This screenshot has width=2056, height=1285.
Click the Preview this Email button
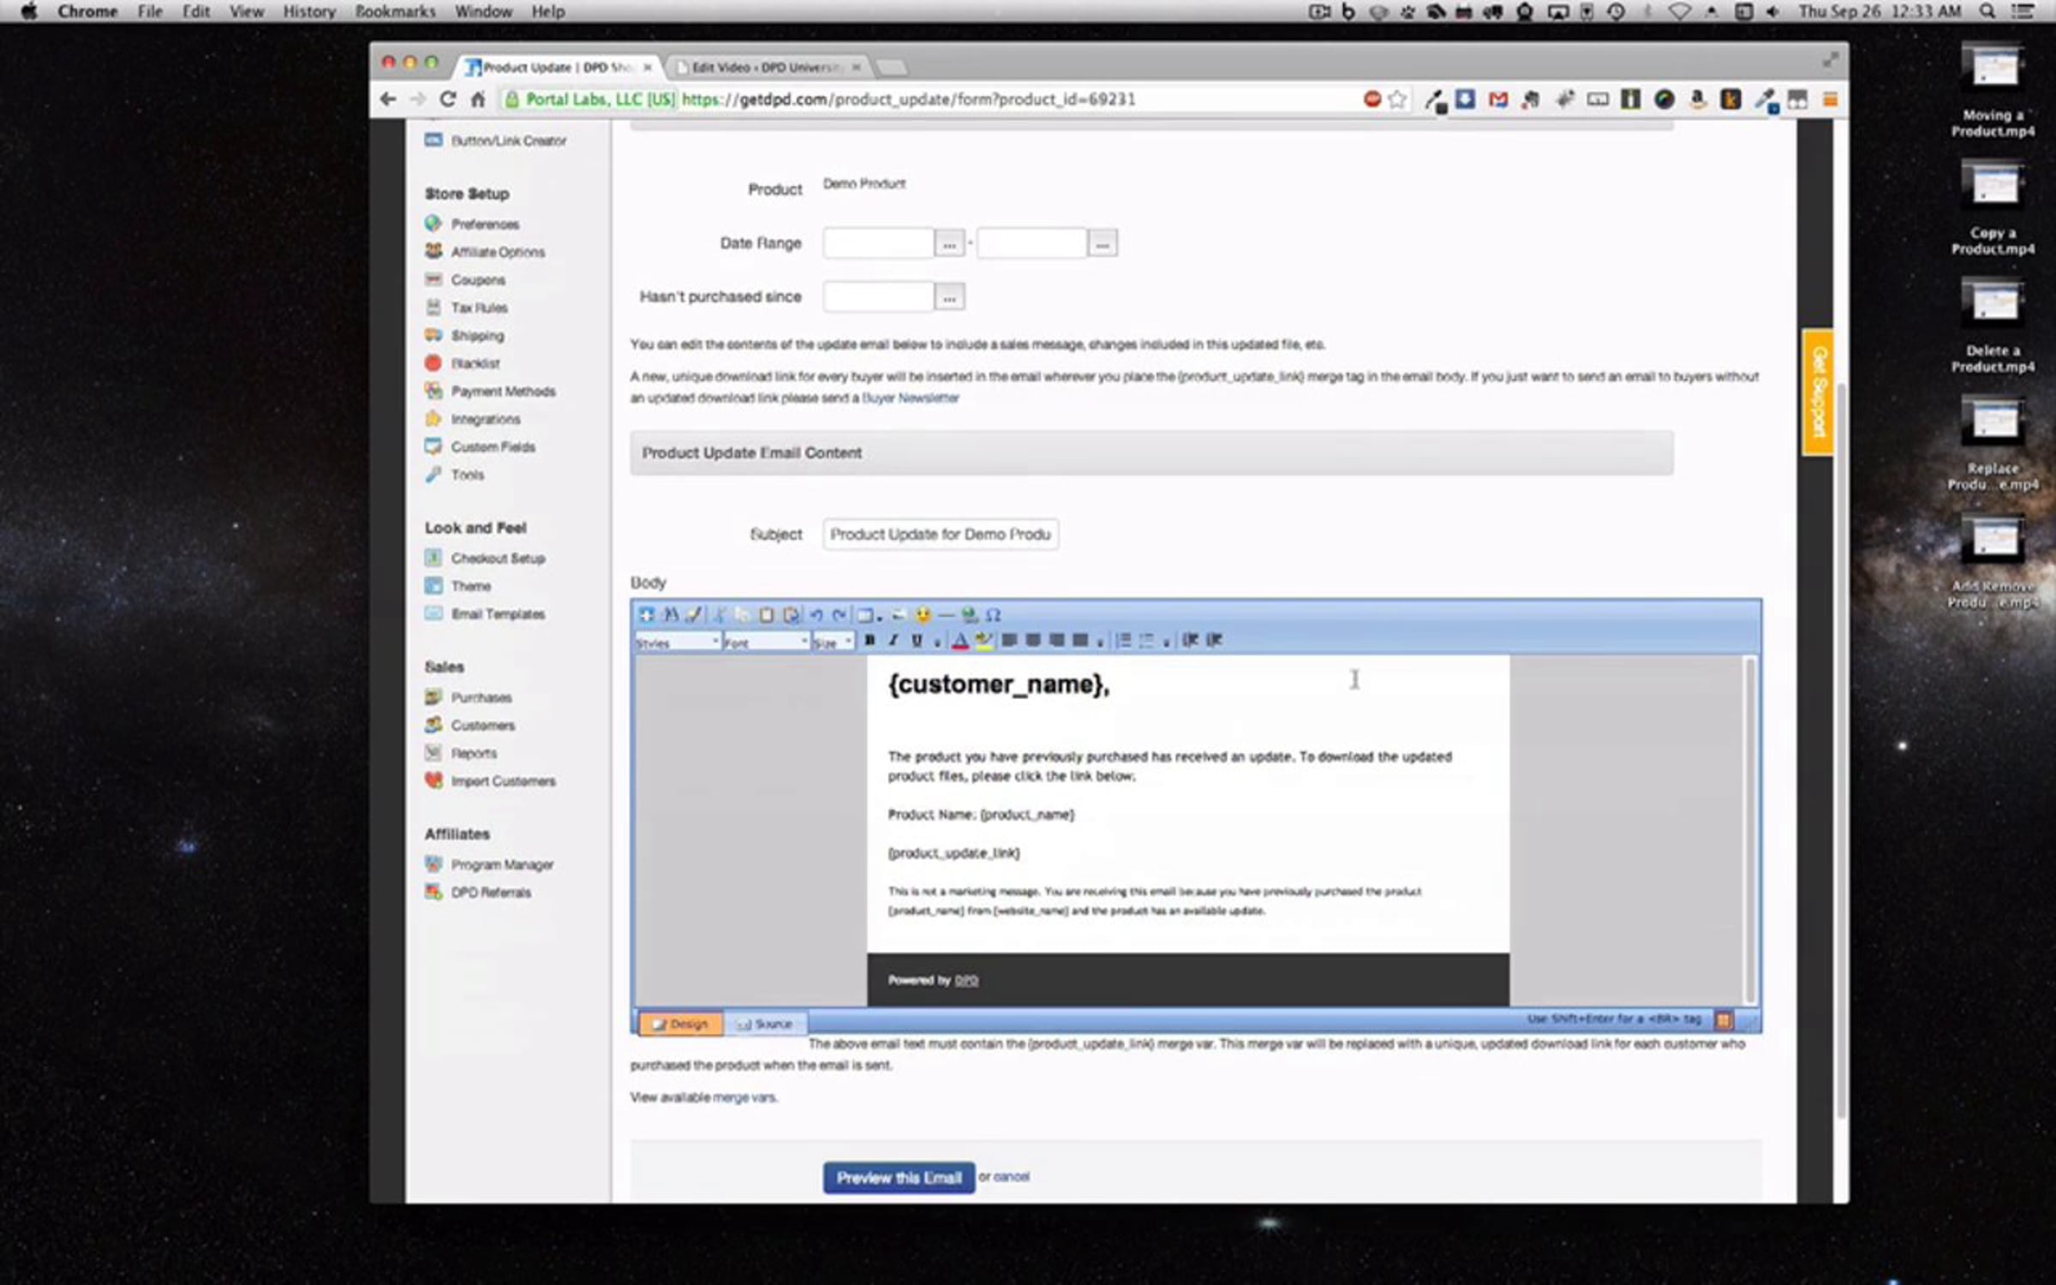[x=899, y=1178]
